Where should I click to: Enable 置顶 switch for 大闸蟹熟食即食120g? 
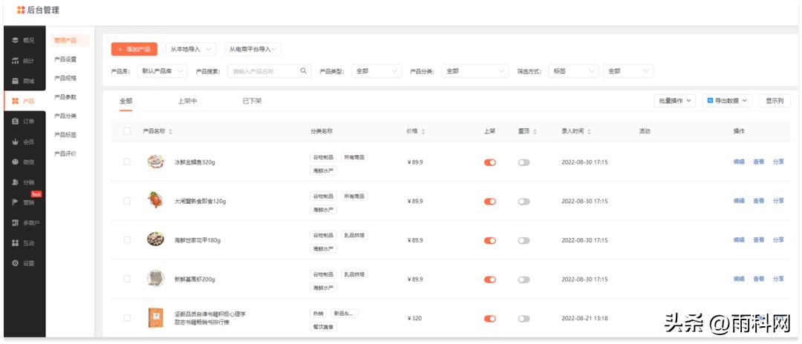click(524, 201)
